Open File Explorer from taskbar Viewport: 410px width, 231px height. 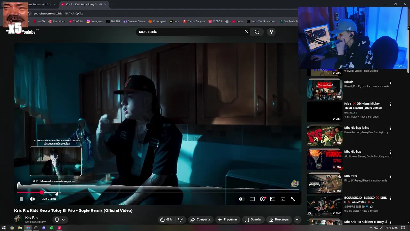pyautogui.click(x=20, y=228)
